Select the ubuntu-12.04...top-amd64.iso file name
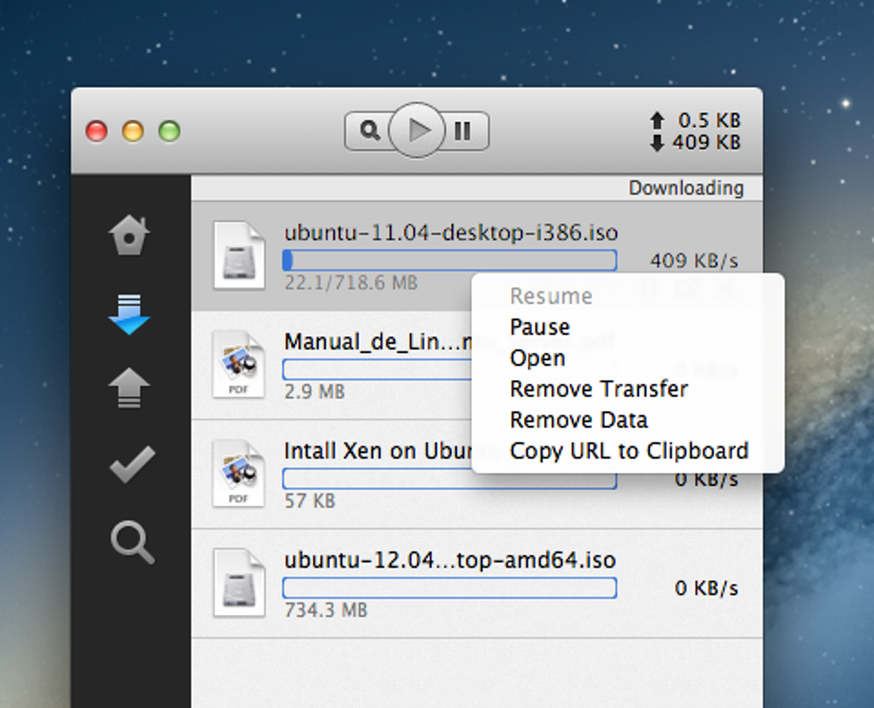This screenshot has width=874, height=708. click(450, 560)
